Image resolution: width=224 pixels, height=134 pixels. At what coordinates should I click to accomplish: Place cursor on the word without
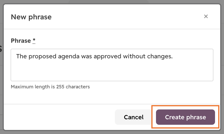click(134, 56)
